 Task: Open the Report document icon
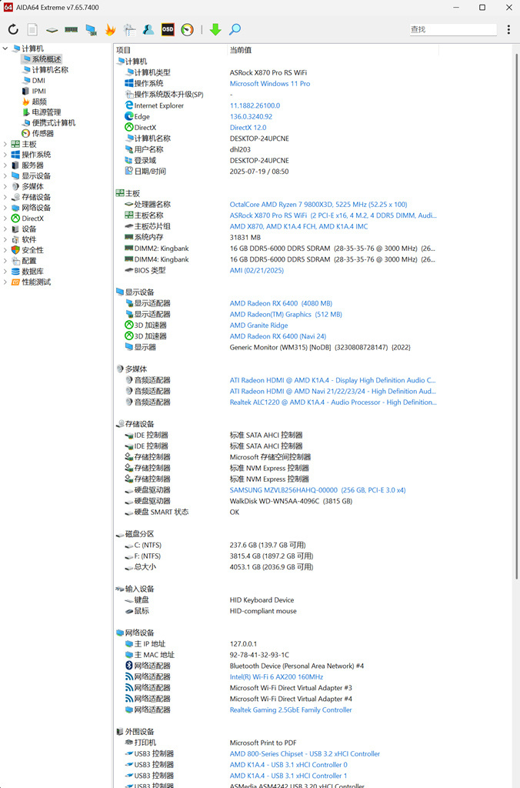[32, 30]
